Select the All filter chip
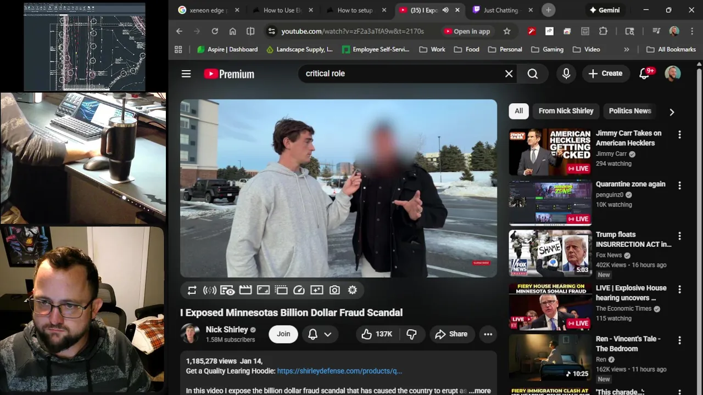 (x=518, y=111)
